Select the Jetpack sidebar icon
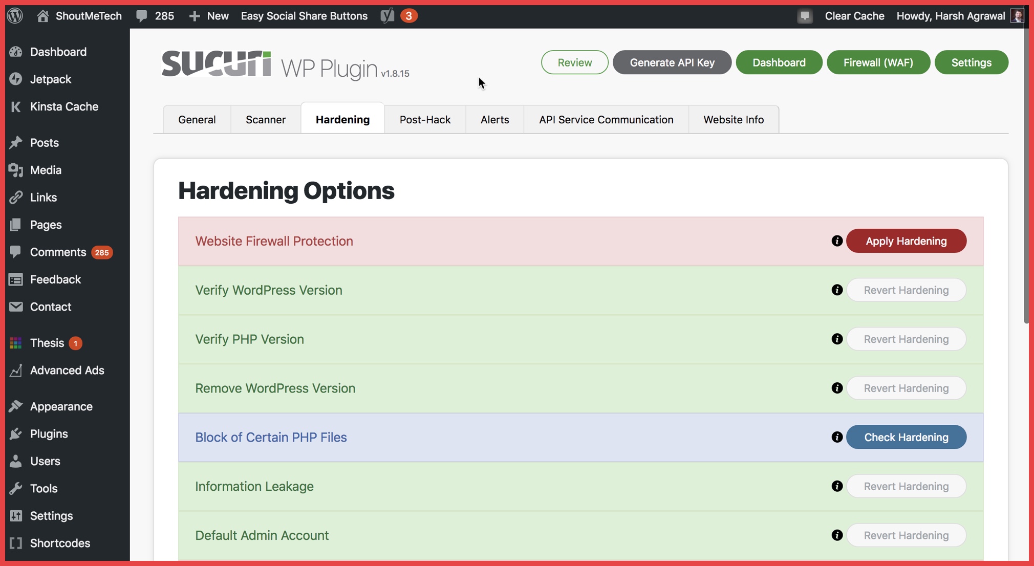Viewport: 1034px width, 566px height. pos(15,79)
